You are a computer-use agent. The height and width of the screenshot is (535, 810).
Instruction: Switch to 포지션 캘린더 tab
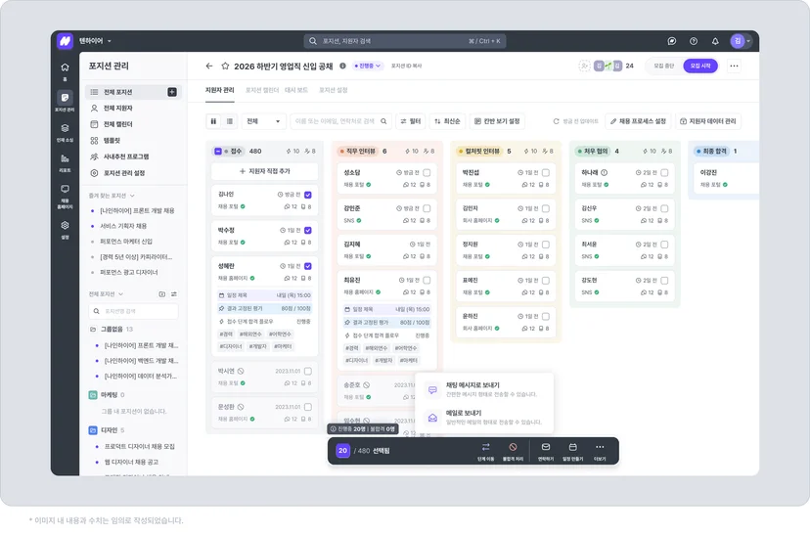click(x=261, y=90)
